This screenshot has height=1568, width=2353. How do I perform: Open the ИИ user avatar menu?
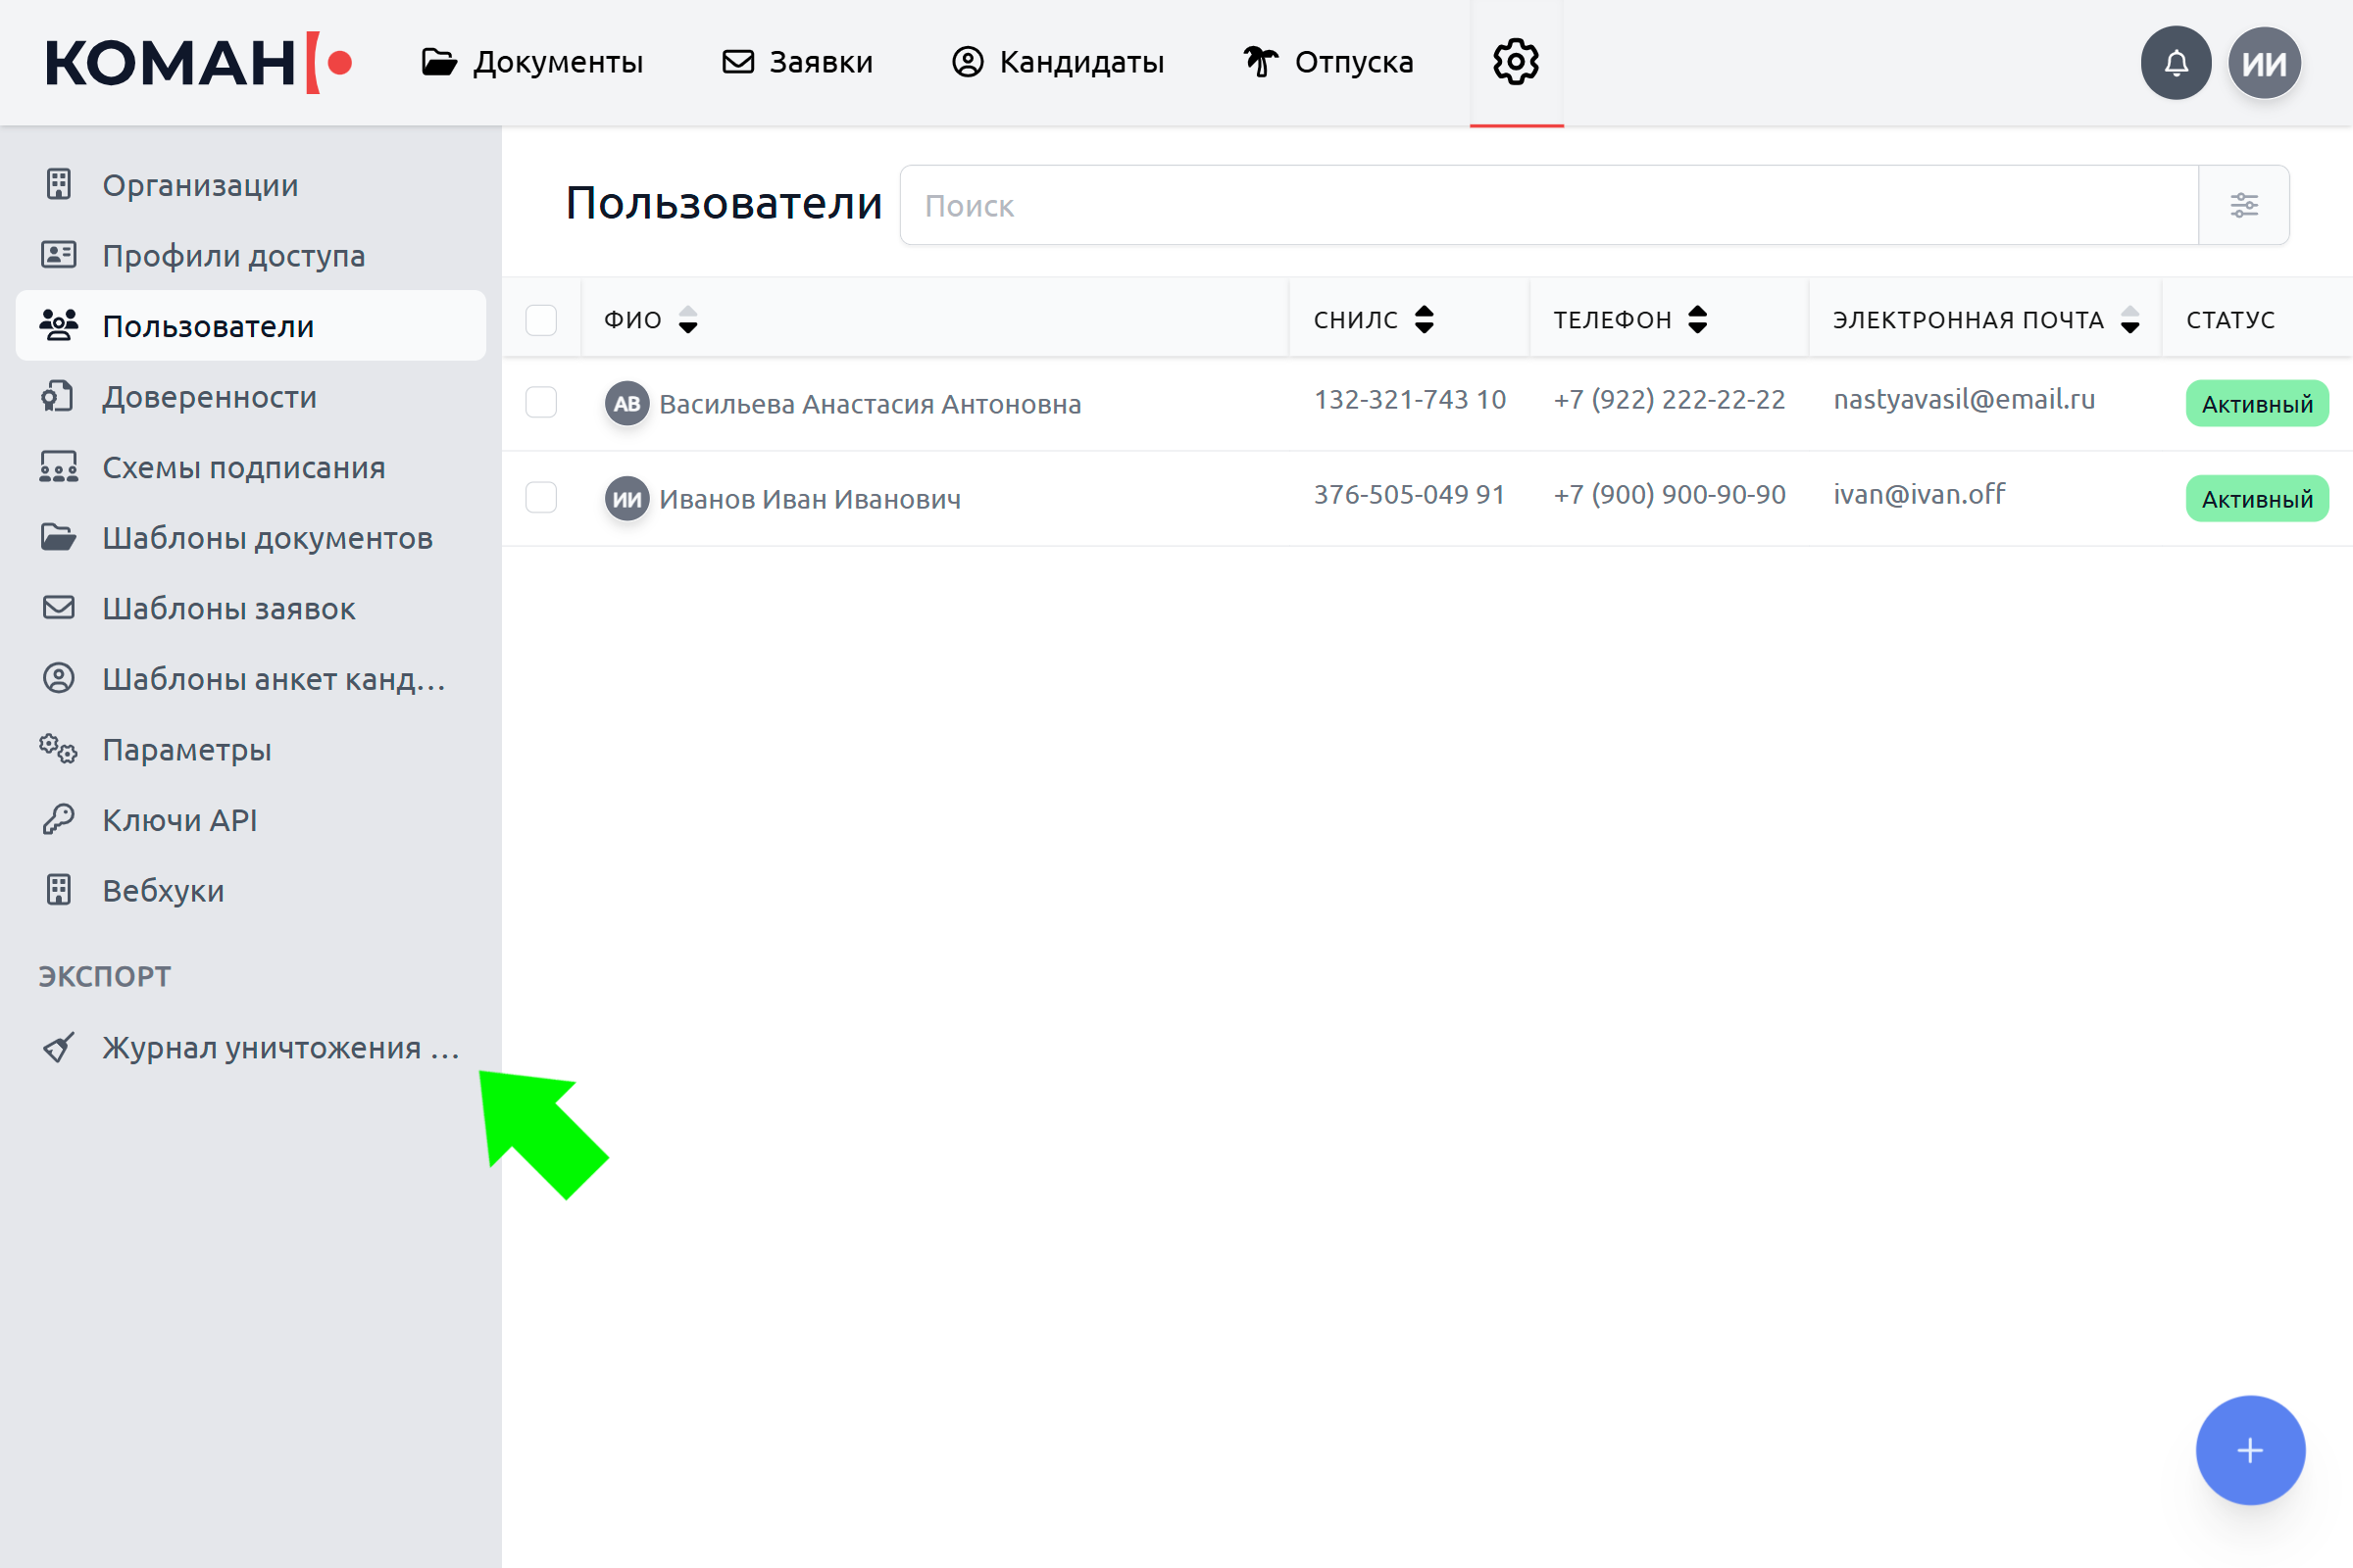2264,63
